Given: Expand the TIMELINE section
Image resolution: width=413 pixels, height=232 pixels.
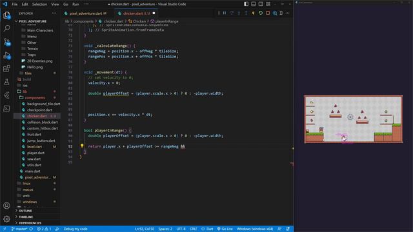Looking at the screenshot, I should click(x=26, y=217).
